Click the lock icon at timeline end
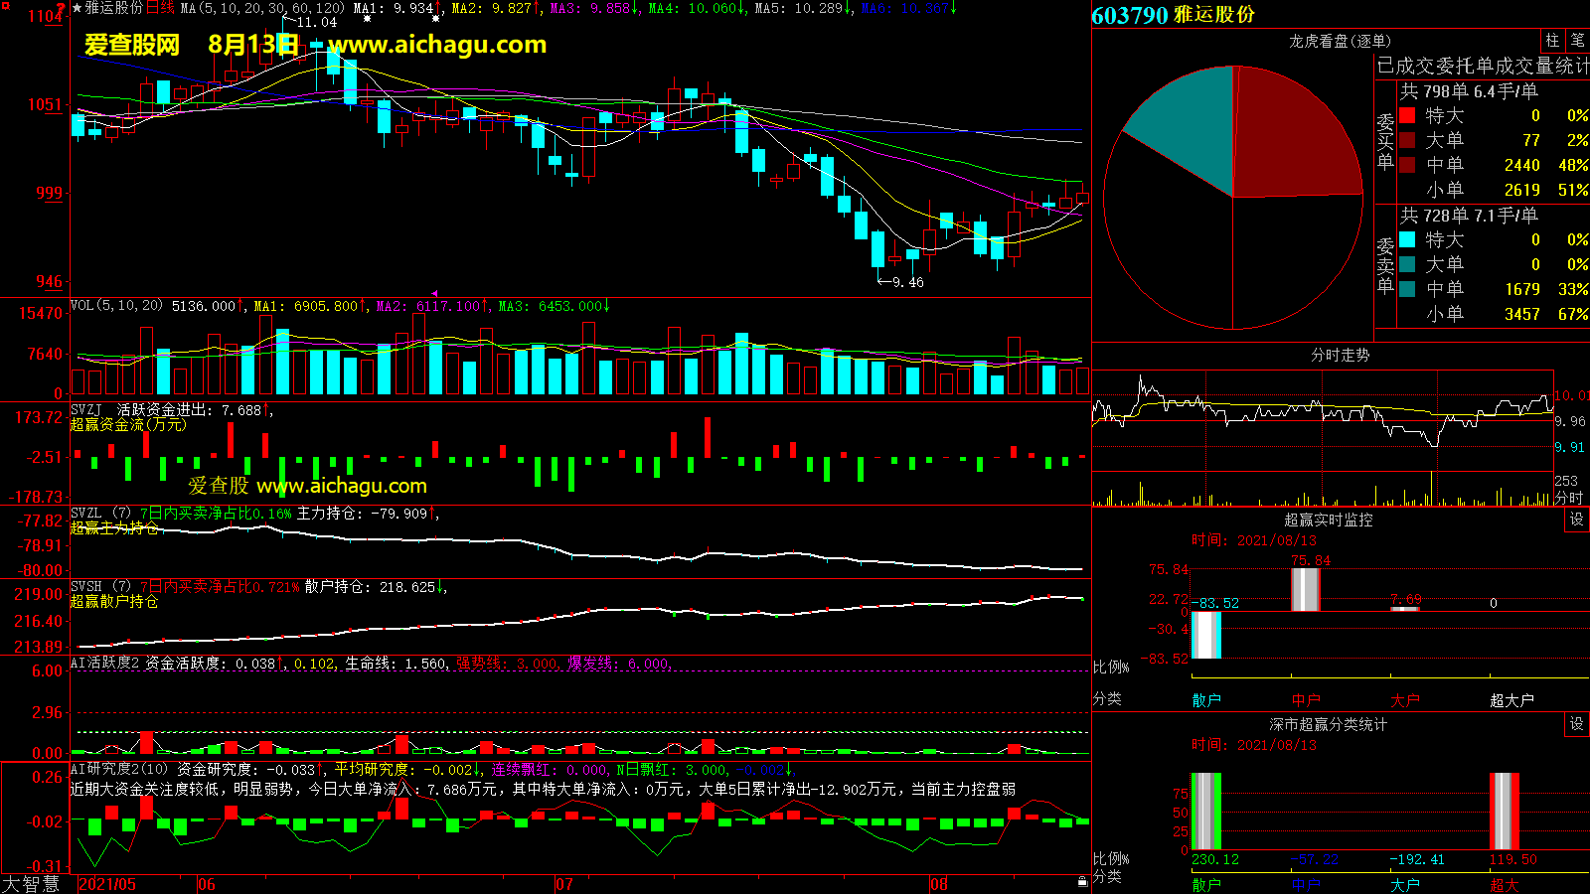 [x=1082, y=881]
